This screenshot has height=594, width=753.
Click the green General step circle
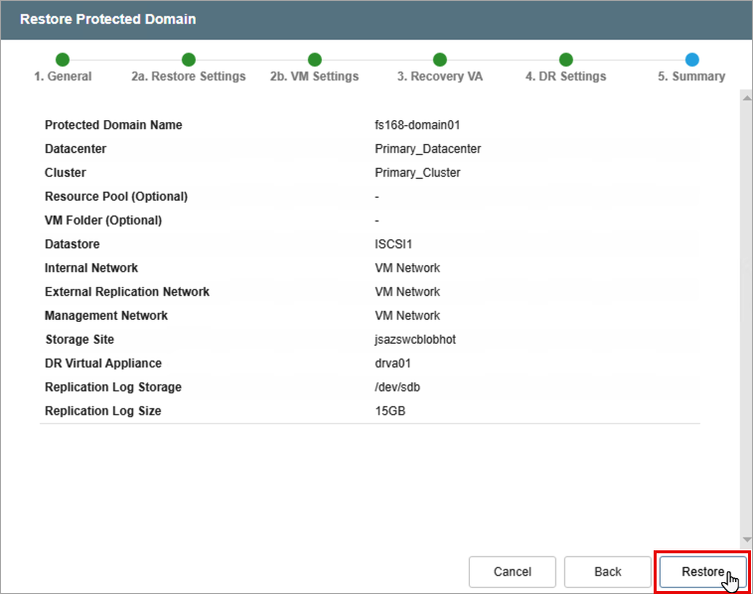click(63, 60)
